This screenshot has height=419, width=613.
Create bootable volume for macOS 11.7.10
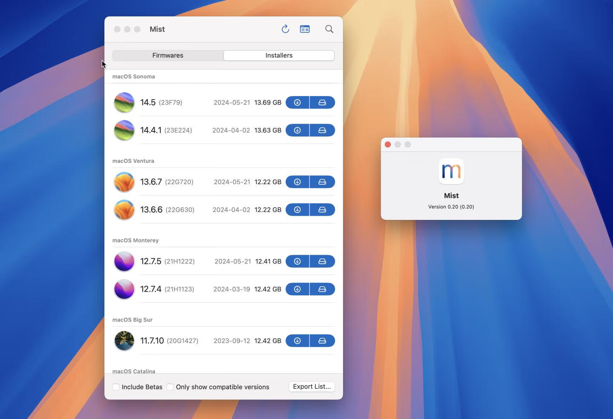[322, 341]
